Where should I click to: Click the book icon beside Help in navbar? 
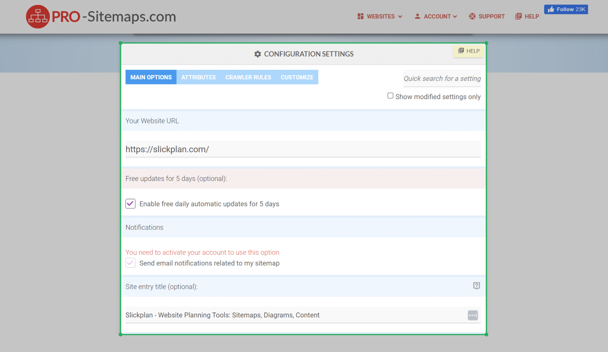click(518, 16)
